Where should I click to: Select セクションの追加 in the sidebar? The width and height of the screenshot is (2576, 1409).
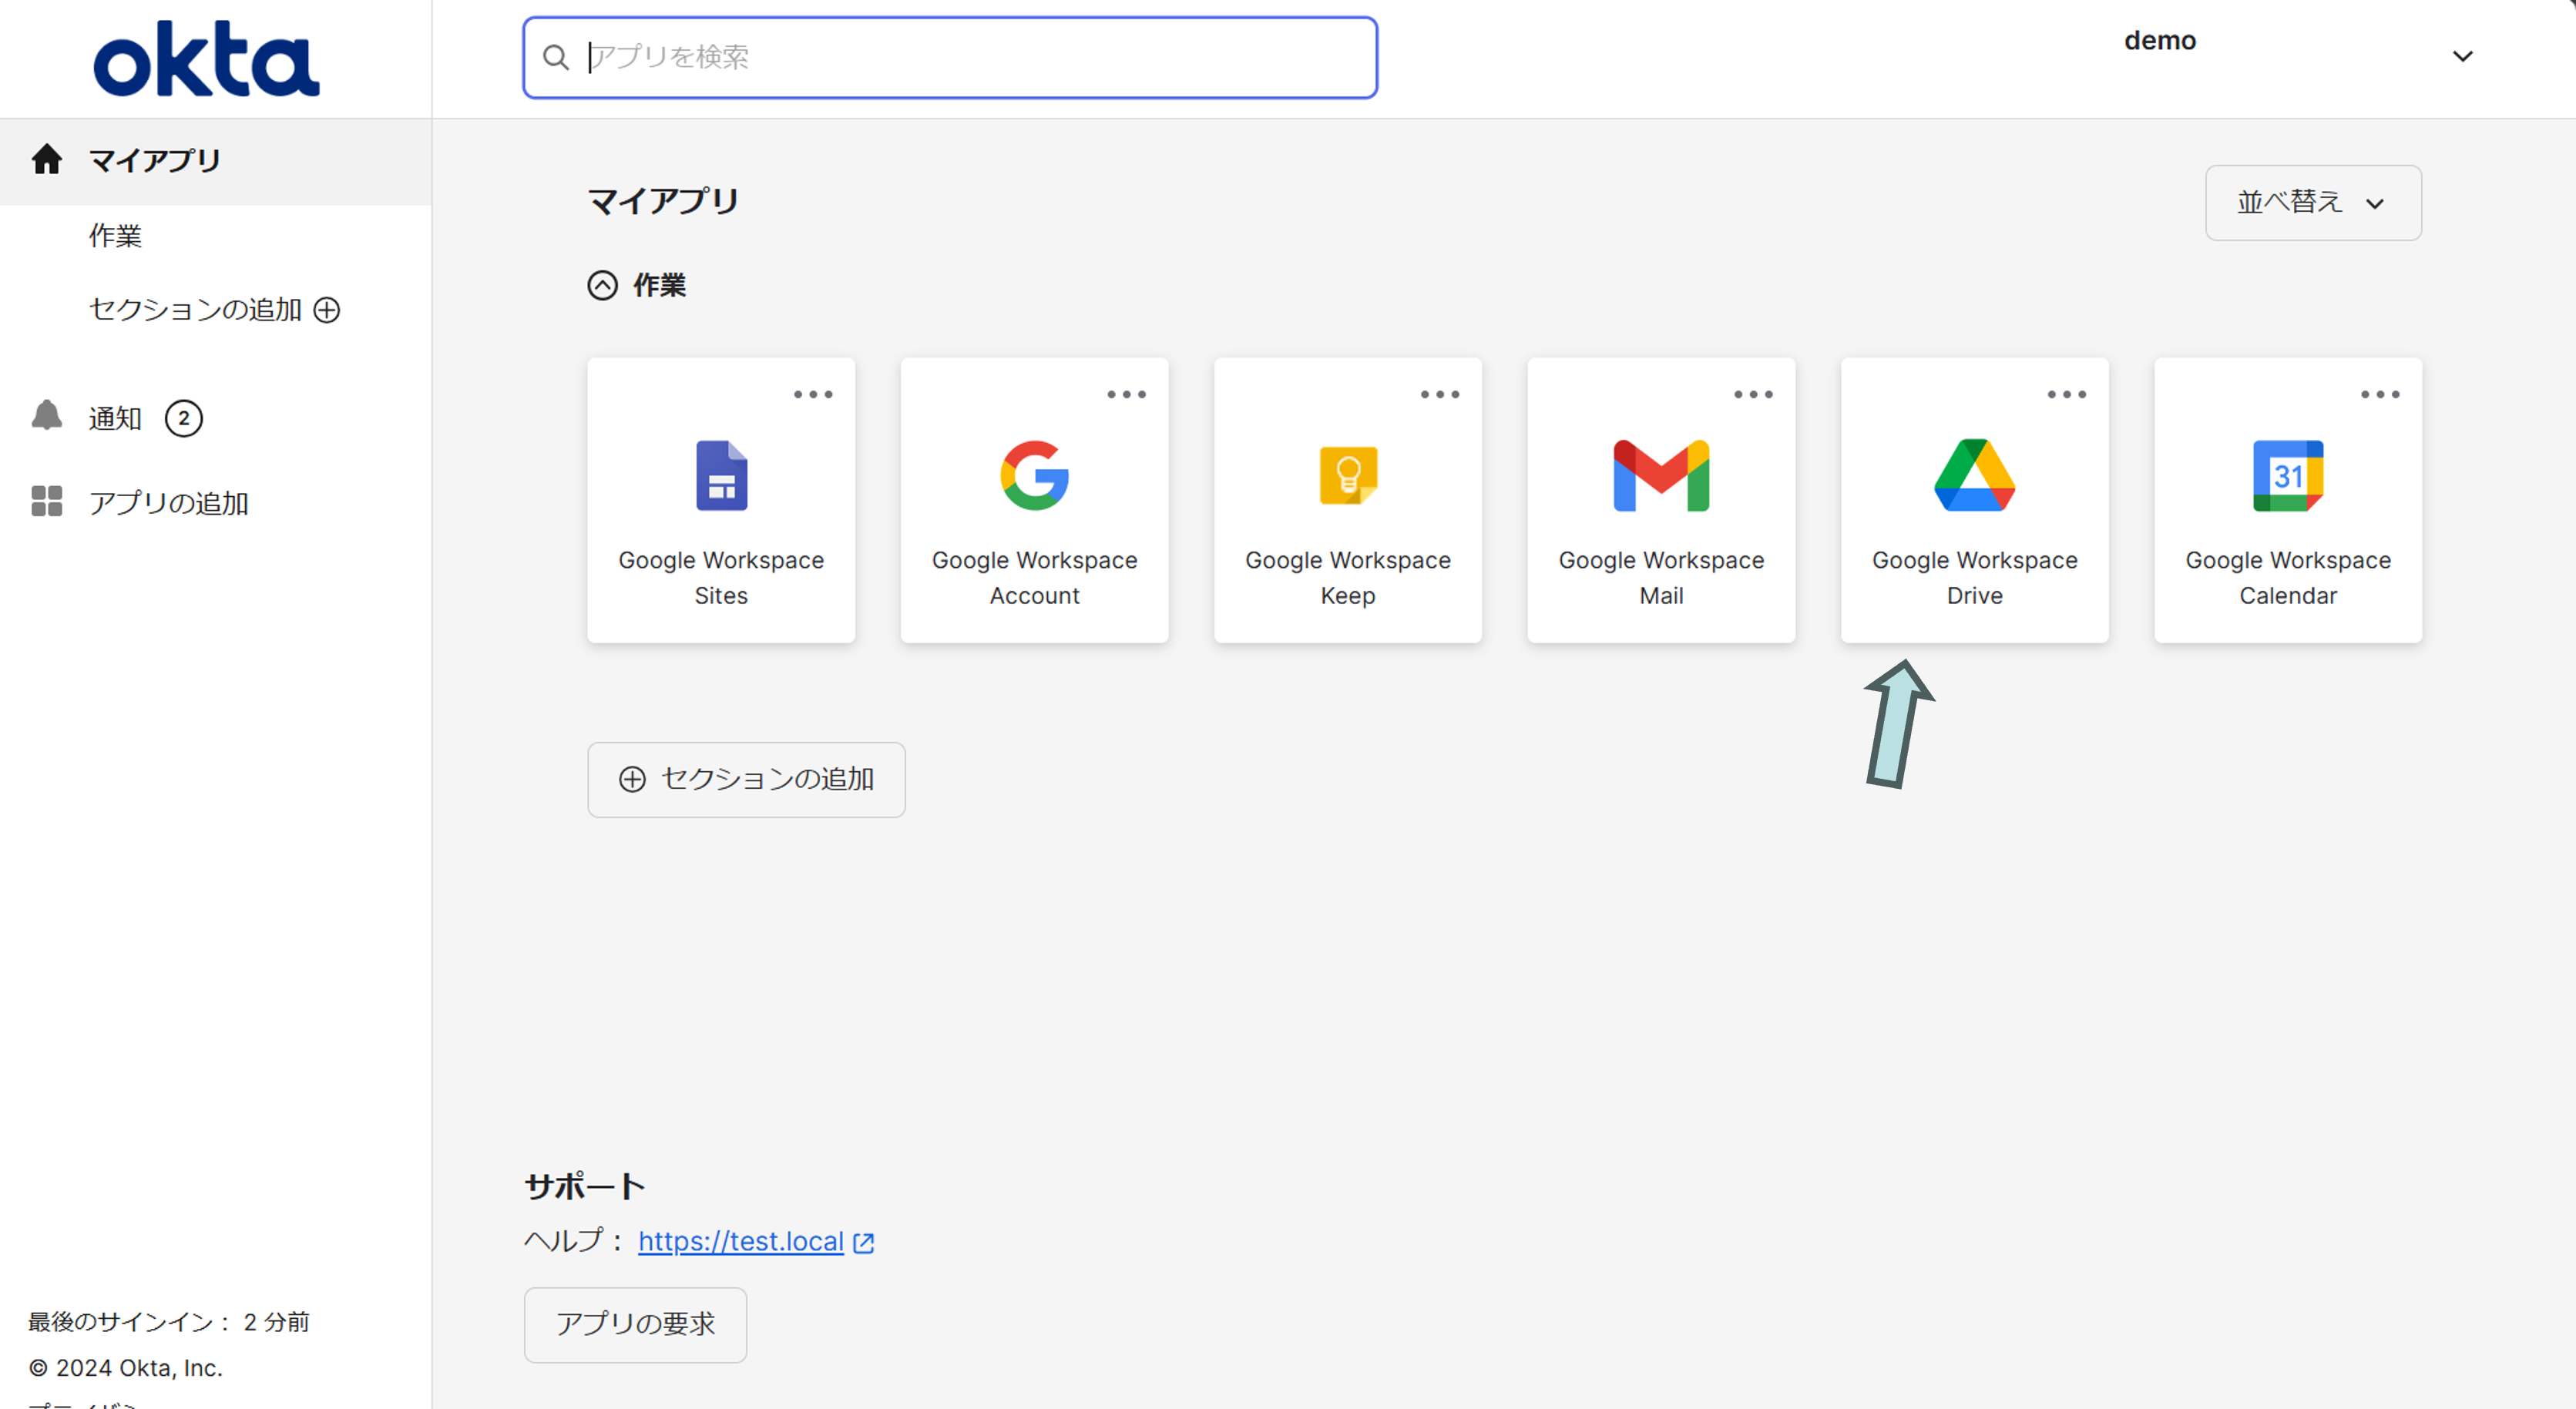[195, 310]
